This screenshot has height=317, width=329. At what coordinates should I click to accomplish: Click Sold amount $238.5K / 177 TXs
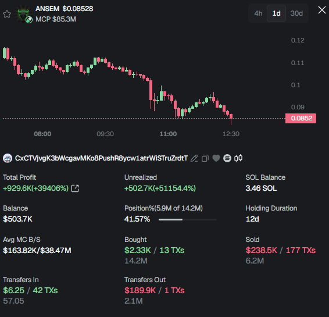point(281,251)
